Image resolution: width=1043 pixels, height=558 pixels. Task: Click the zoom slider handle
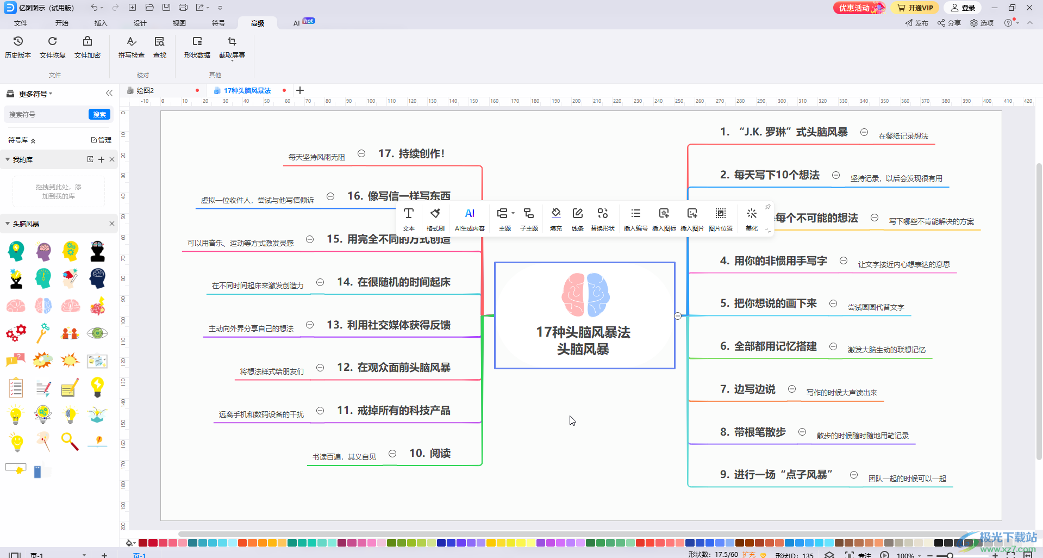(x=950, y=555)
